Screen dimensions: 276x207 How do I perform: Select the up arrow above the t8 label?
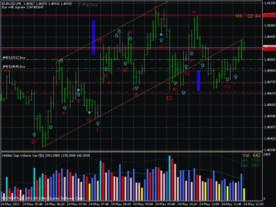175,83
